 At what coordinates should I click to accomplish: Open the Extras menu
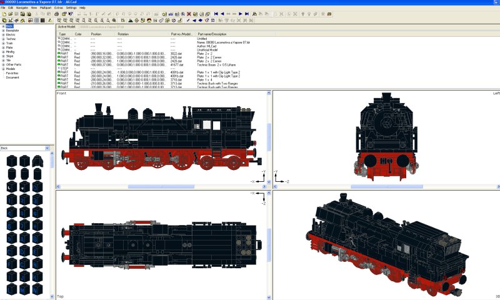click(59, 7)
